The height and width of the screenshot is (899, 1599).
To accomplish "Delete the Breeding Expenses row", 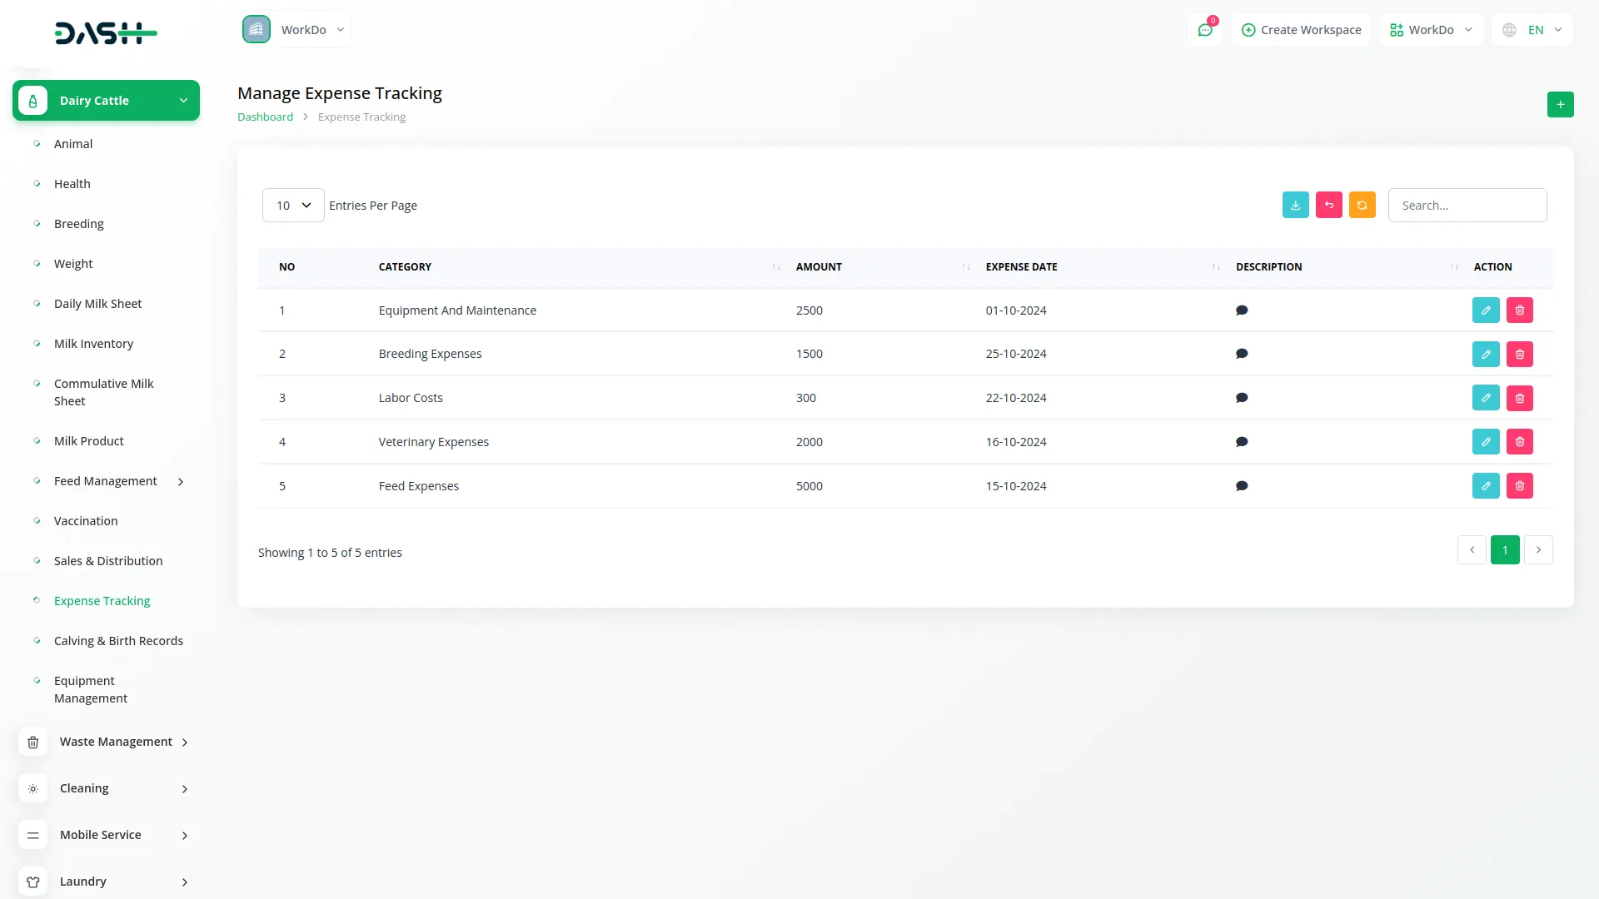I will point(1519,355).
